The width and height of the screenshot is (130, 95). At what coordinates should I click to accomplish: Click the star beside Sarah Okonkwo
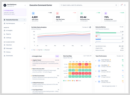coord(110,60)
